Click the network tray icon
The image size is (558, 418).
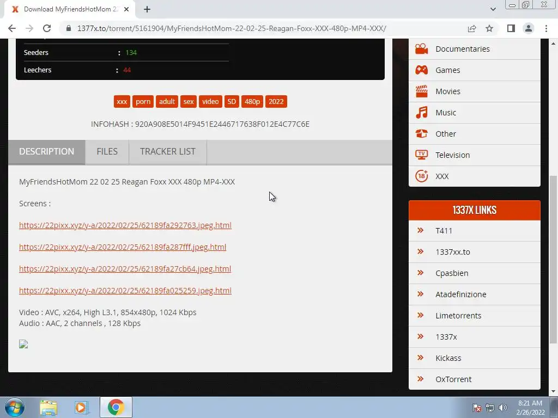pos(490,408)
